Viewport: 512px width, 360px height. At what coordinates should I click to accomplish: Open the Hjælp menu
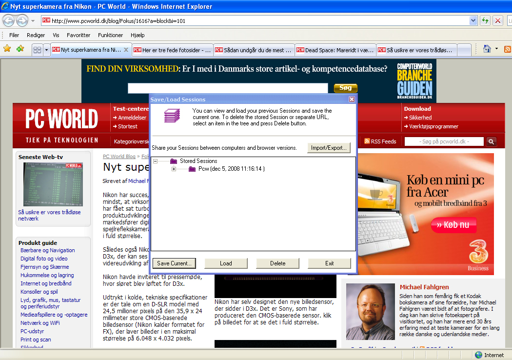tap(138, 35)
